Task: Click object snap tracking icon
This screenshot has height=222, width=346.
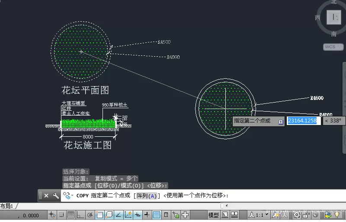Action: click(119, 215)
